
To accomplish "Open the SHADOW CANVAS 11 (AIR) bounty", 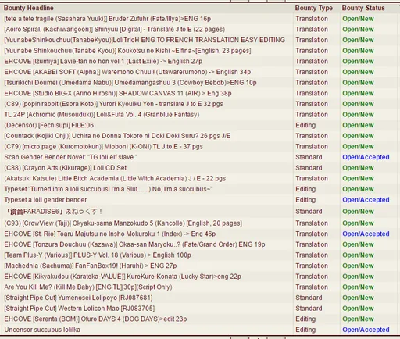I will point(118,93).
